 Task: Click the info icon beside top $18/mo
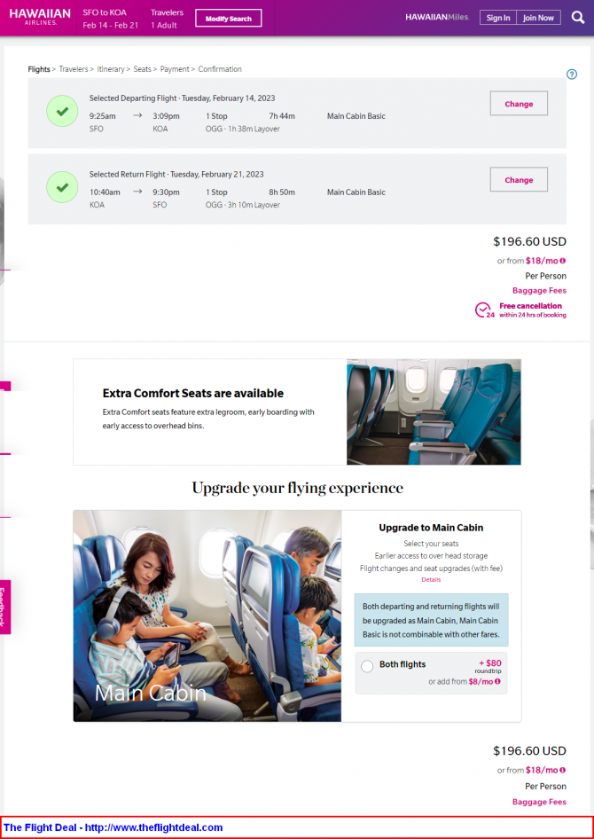point(562,261)
